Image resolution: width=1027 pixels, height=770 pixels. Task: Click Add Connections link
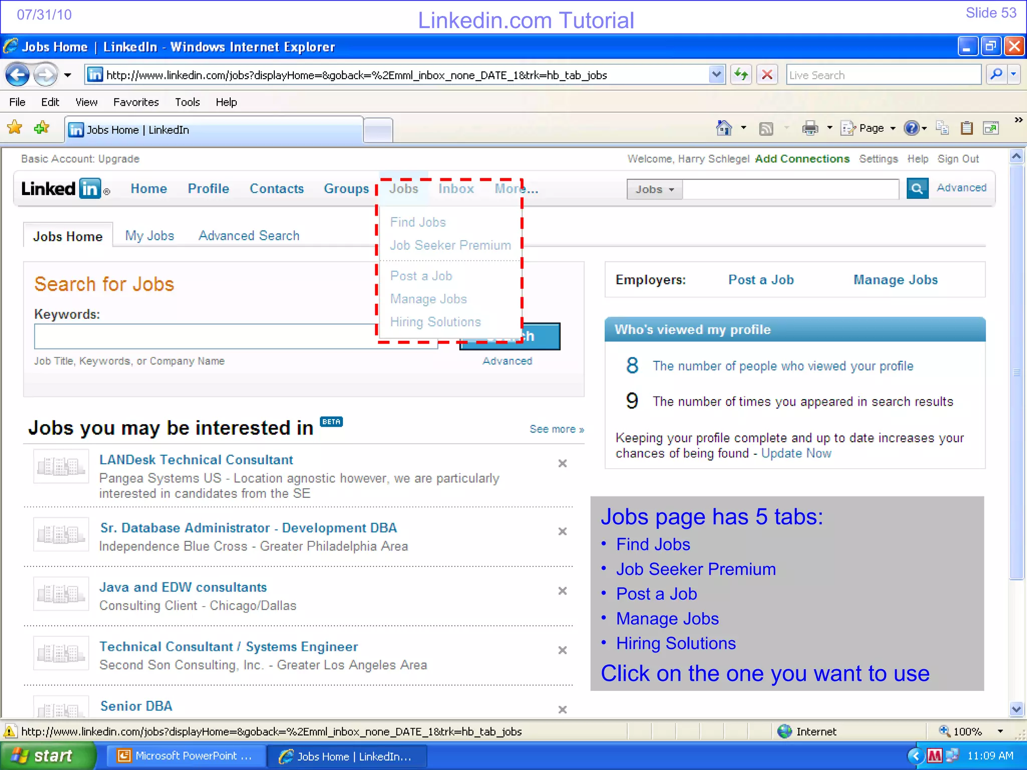802,159
